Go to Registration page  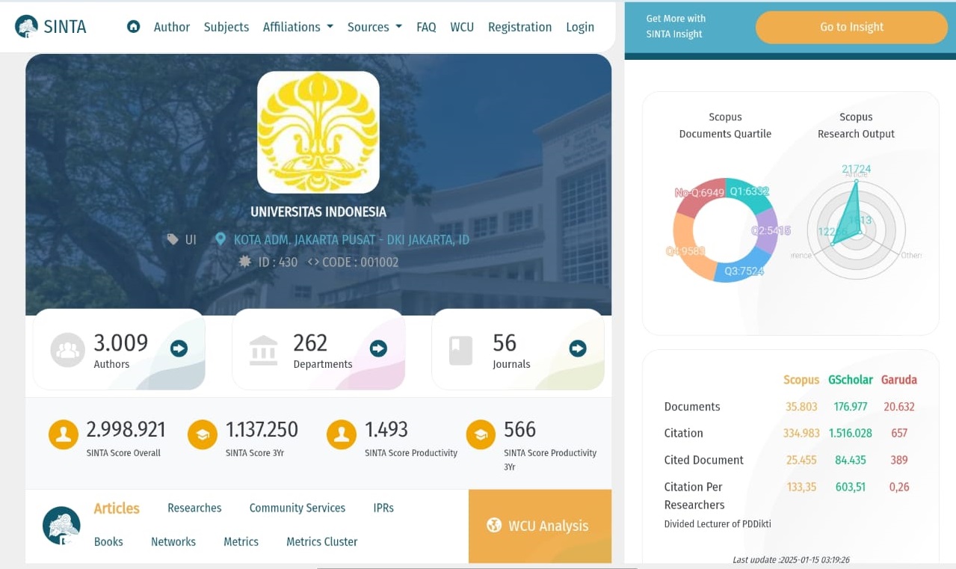point(519,27)
